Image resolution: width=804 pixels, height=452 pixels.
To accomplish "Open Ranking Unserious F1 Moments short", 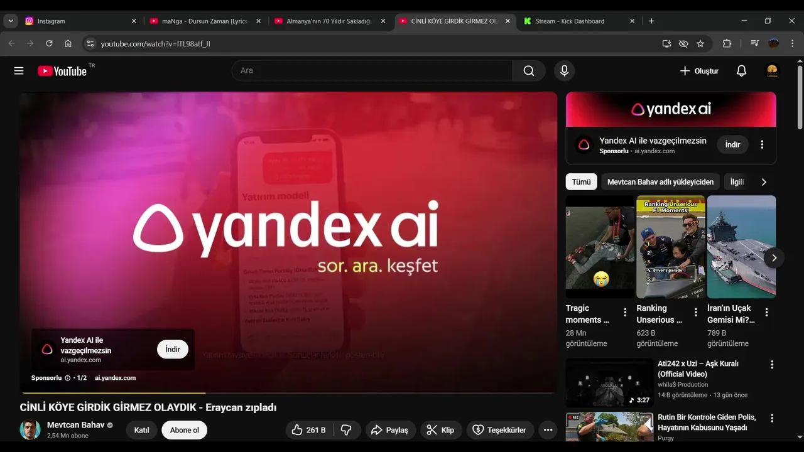I will [671, 247].
